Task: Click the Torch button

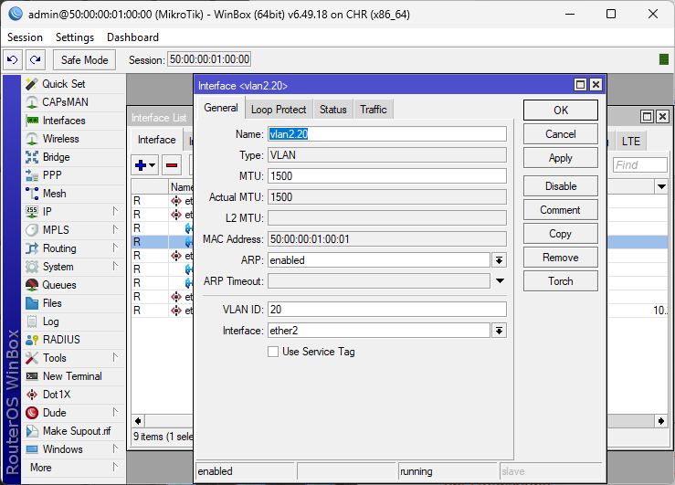Action: [560, 281]
